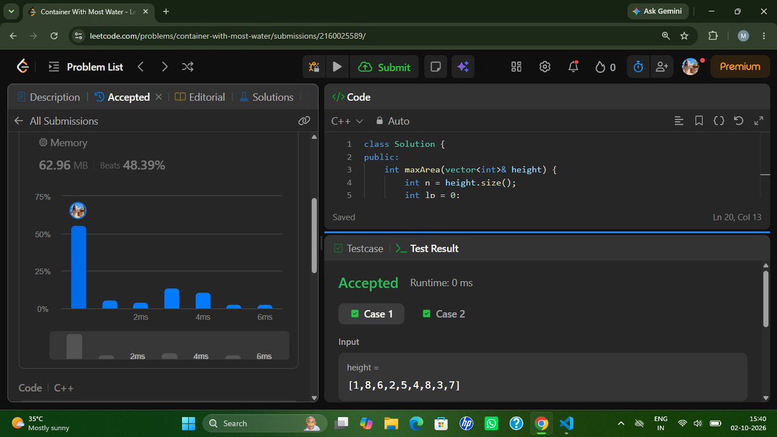Image resolution: width=777 pixels, height=437 pixels.
Task: Select the Accepted submission tab
Action: [122, 97]
